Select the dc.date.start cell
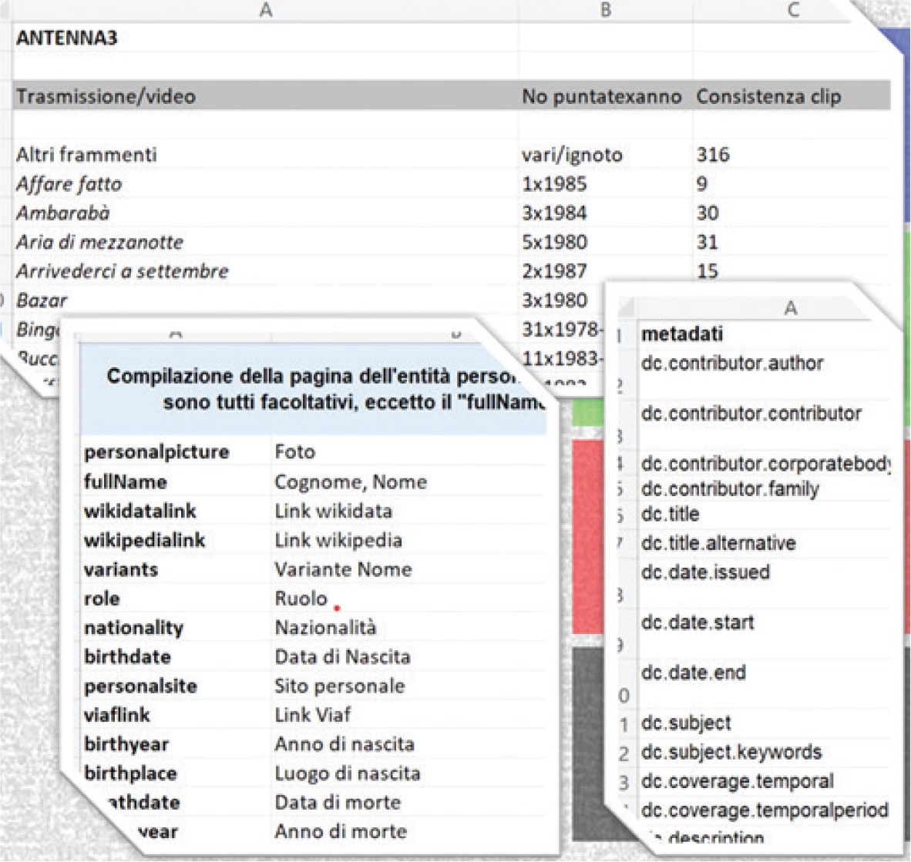Screen dimensions: 911x862 click(x=764, y=633)
